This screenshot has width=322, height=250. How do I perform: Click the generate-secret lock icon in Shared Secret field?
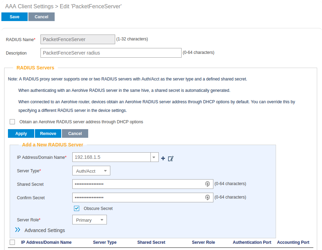tap(208, 184)
